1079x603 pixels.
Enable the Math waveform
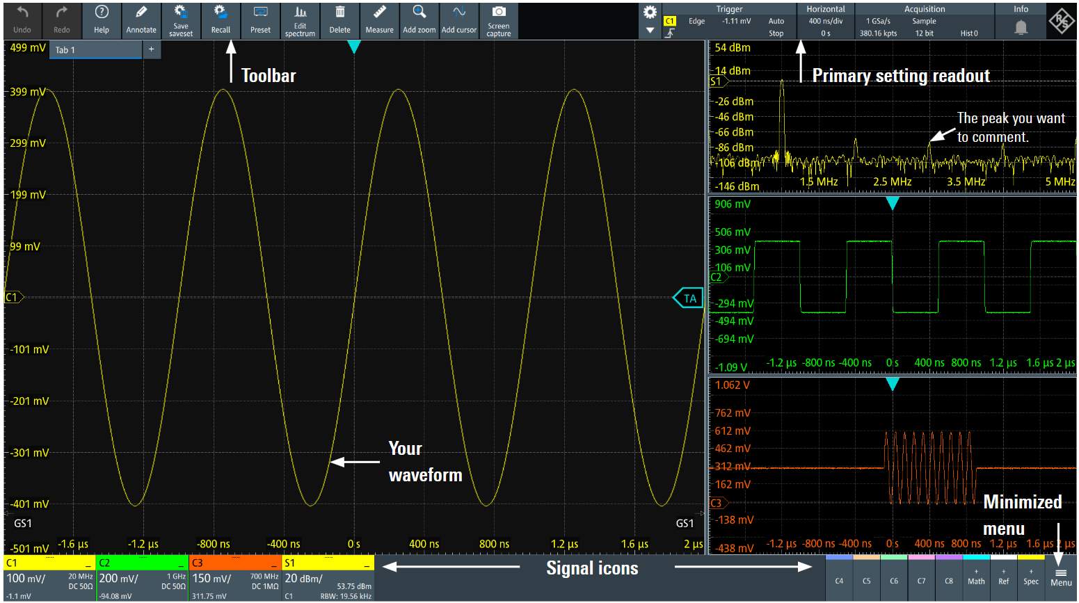(x=976, y=577)
